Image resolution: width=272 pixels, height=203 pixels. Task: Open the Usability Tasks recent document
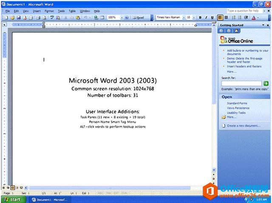click(236, 113)
